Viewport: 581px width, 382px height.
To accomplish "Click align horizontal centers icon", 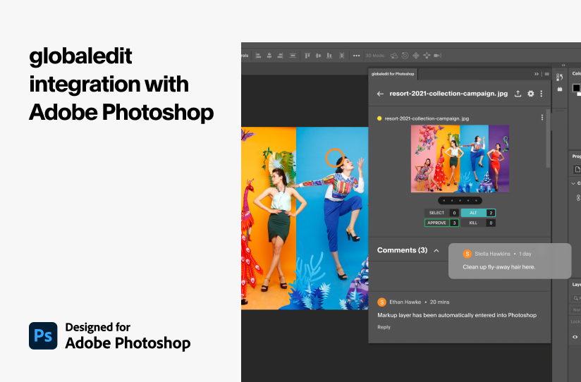I will coord(269,56).
